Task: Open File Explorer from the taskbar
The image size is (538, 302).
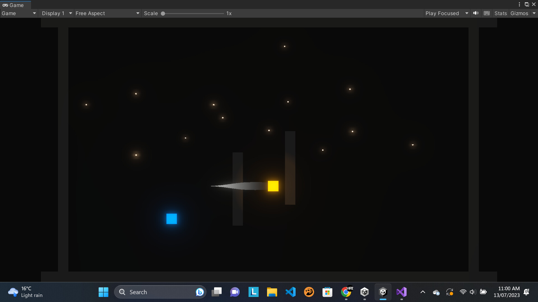Action: [272, 292]
